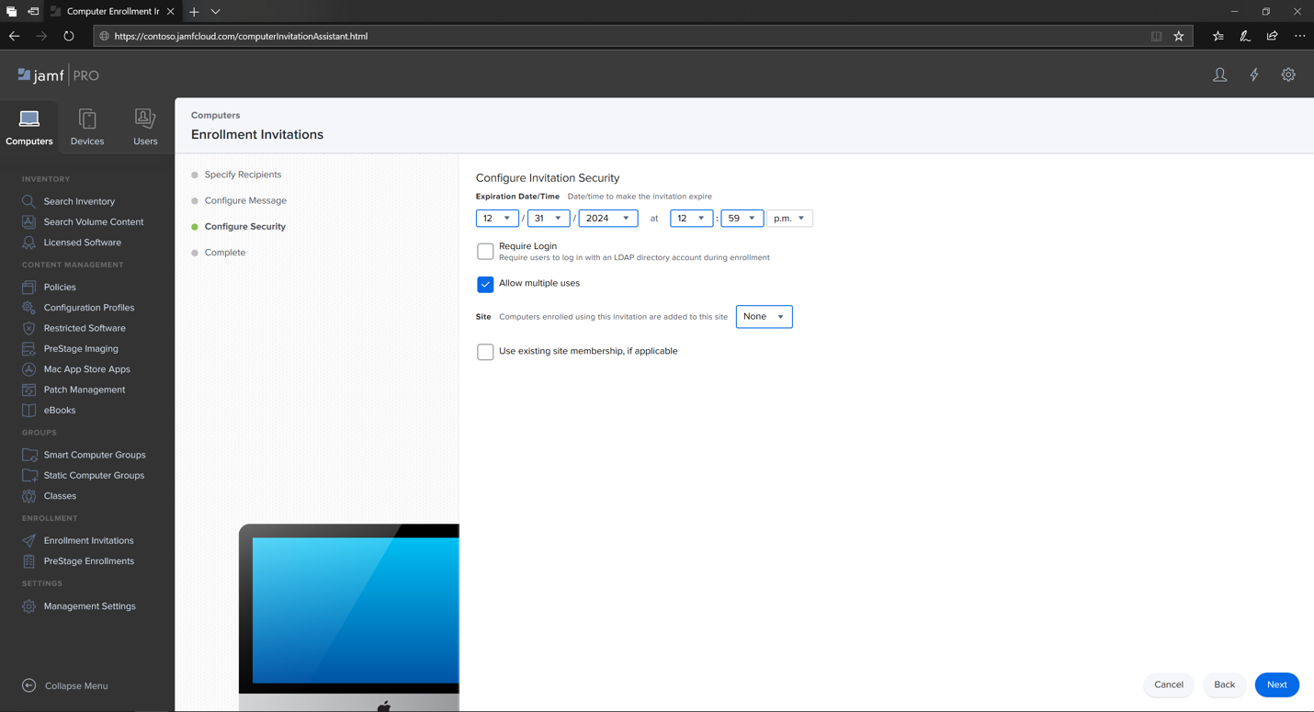Click the Policies icon in the sidebar
Viewport: 1314px width, 712px height.
[29, 288]
